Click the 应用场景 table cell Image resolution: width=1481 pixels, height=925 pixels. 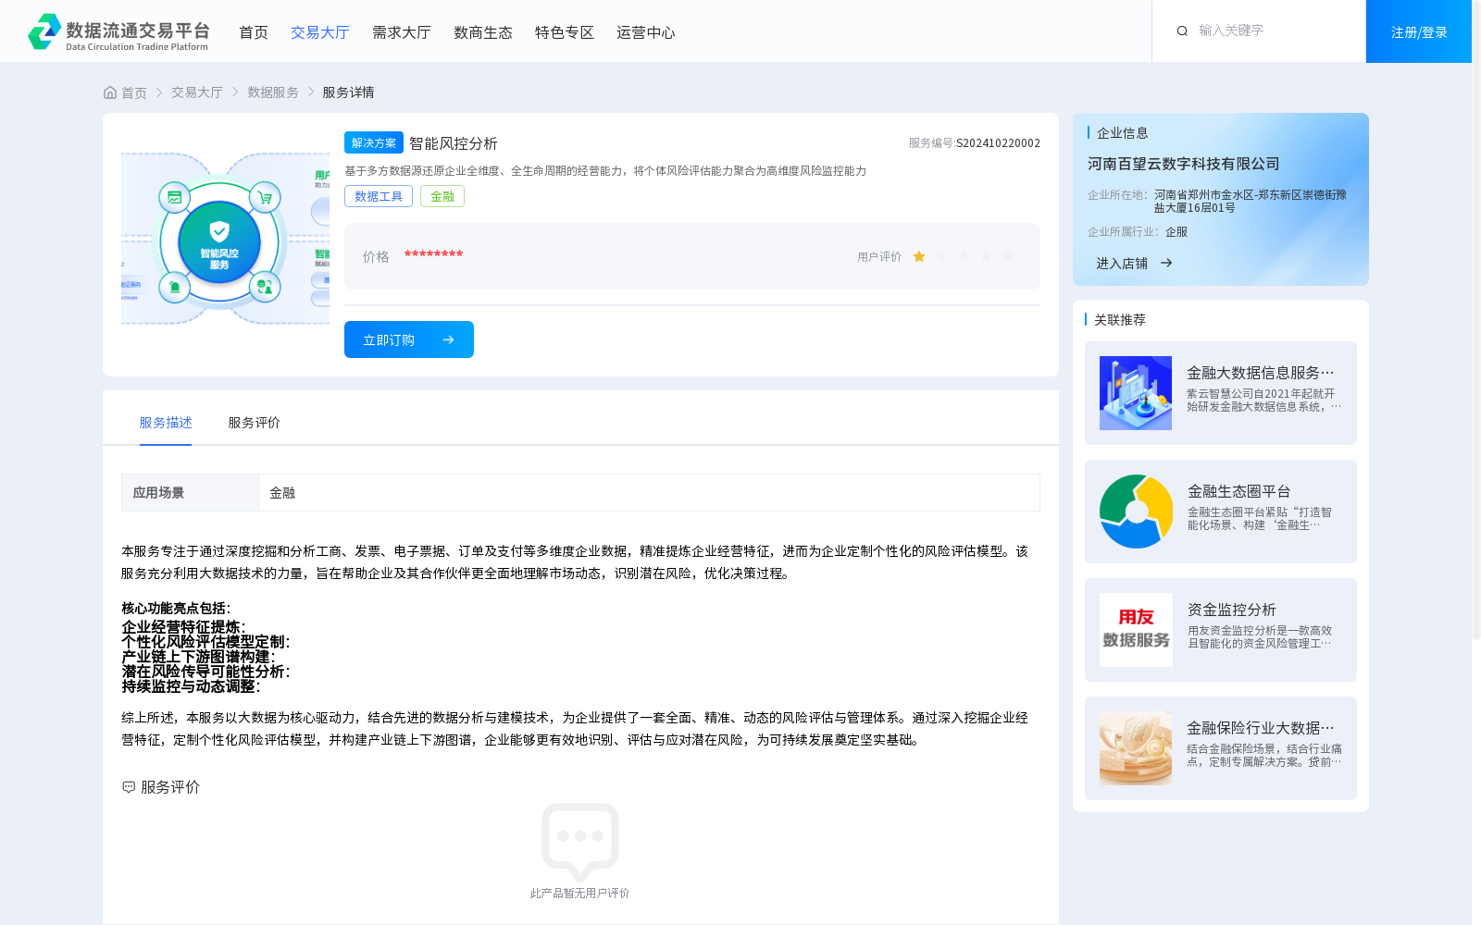[190, 493]
